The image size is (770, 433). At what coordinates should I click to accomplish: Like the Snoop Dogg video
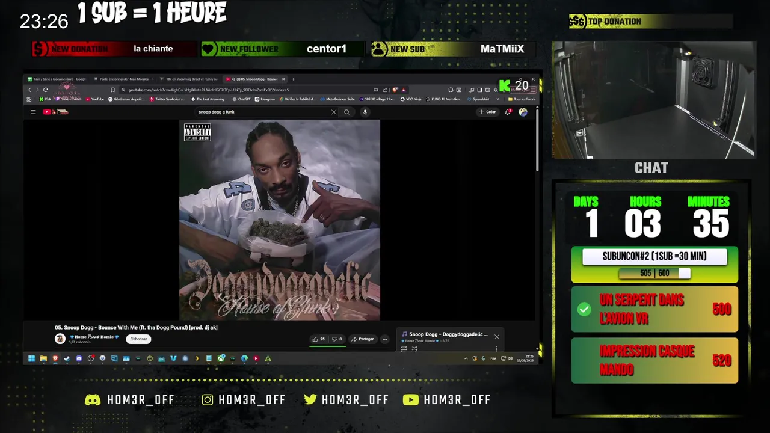(x=318, y=339)
